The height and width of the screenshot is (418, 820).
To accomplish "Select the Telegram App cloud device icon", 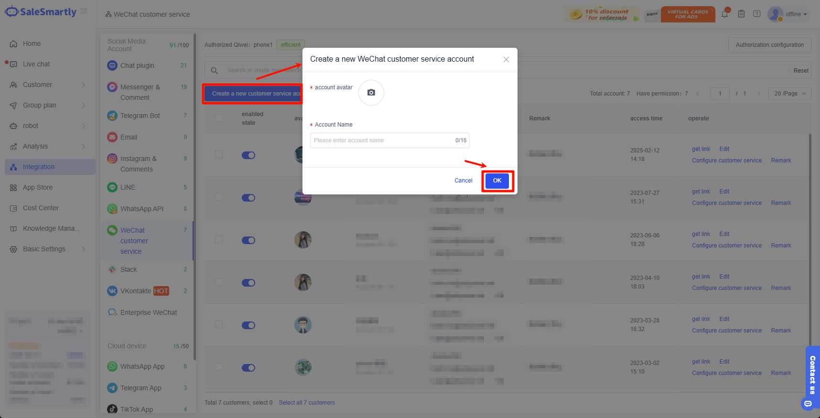I will point(112,388).
